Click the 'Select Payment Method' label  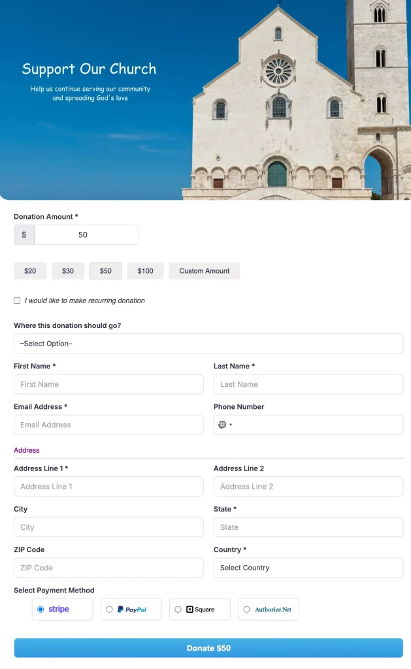point(54,590)
